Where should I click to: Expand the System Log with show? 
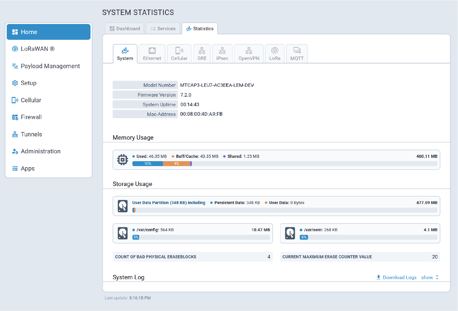tap(430, 277)
